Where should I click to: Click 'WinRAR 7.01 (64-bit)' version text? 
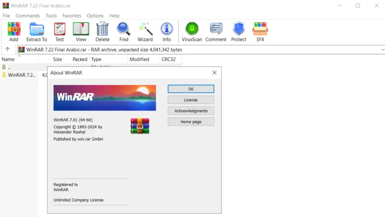tap(73, 120)
